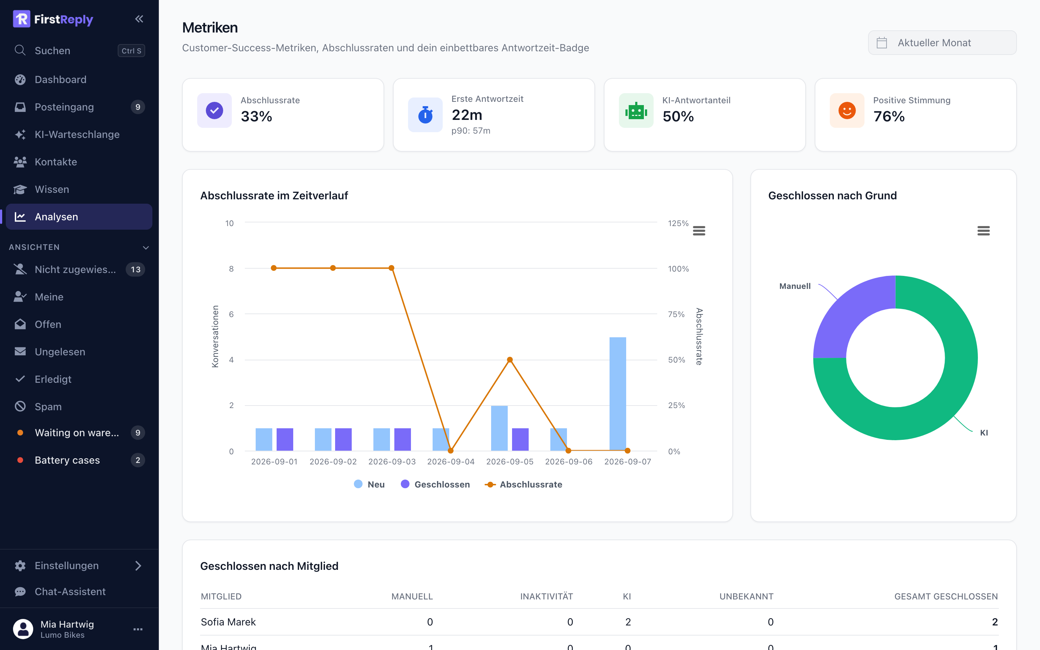Toggle the Abschlussrate line in legend
The image size is (1040, 650).
click(x=524, y=485)
